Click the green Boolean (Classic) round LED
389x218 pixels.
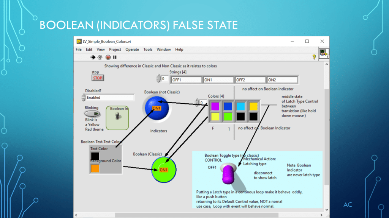[164, 170]
